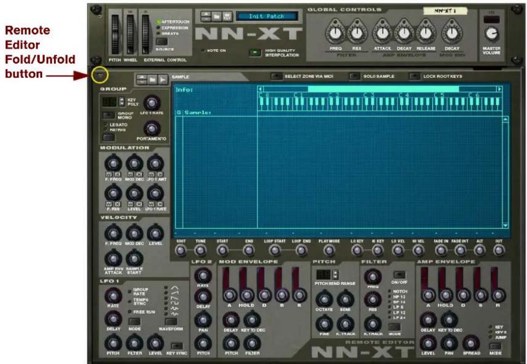Click the Portamento knob

[152, 128]
